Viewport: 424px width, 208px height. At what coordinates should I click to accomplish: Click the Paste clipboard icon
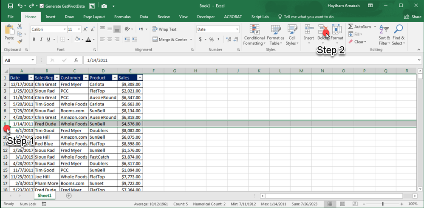[9, 30]
